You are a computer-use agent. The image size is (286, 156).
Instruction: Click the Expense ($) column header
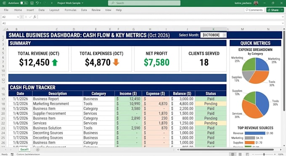[x=155, y=94]
